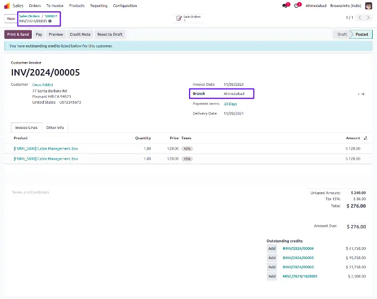Viewport: 377px width, 299px height.
Task: Expand the Configuration menu
Action: pyautogui.click(x=125, y=5)
